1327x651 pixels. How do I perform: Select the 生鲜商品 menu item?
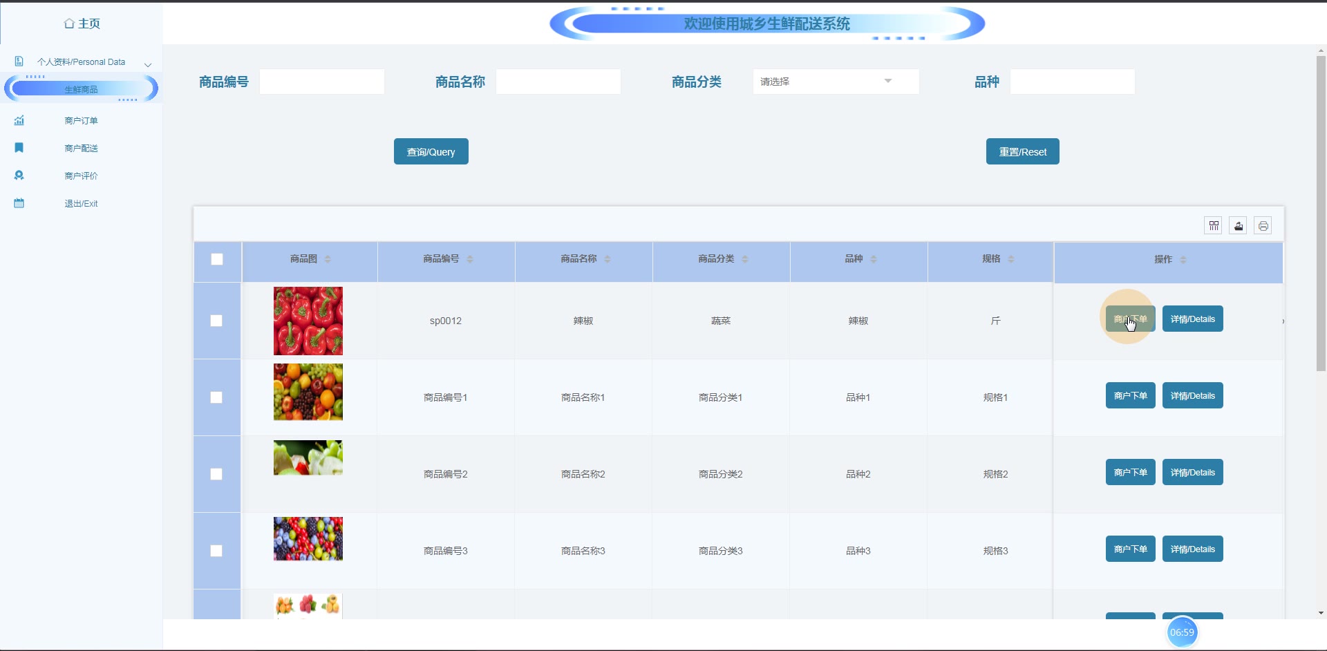click(82, 89)
